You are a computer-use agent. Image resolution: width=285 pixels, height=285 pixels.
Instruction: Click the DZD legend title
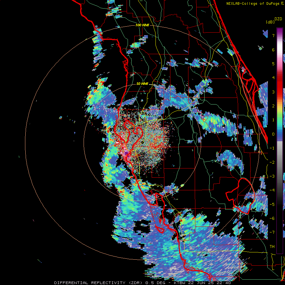tap(278, 19)
